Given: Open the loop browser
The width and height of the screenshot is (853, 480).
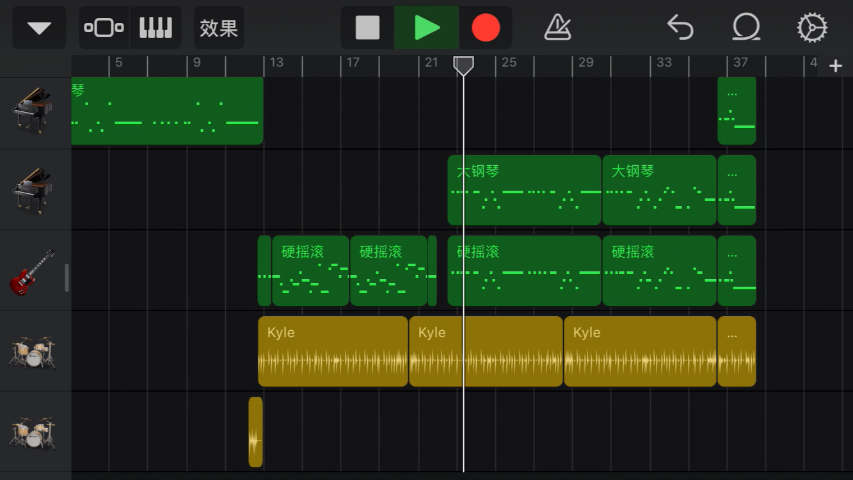Looking at the screenshot, I should pos(746,28).
